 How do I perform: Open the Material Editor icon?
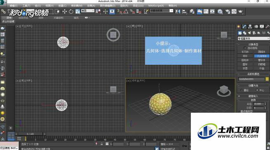pos(220,11)
